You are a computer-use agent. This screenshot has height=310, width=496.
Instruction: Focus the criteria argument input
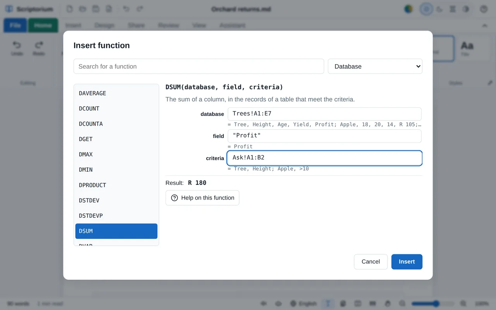tap(325, 158)
